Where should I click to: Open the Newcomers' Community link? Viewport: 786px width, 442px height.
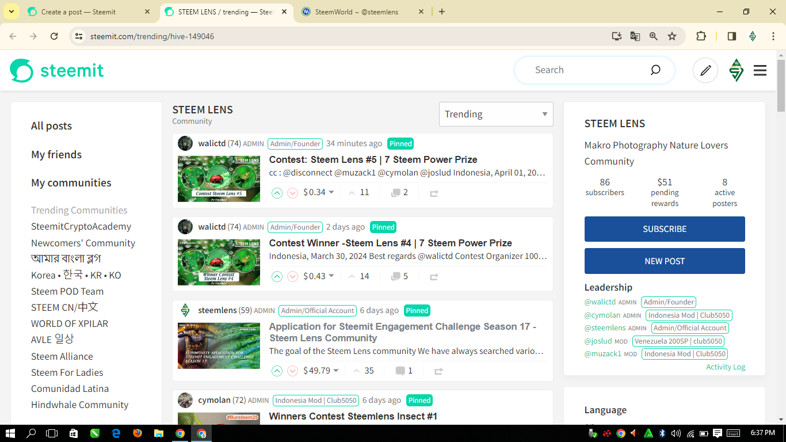(x=83, y=243)
